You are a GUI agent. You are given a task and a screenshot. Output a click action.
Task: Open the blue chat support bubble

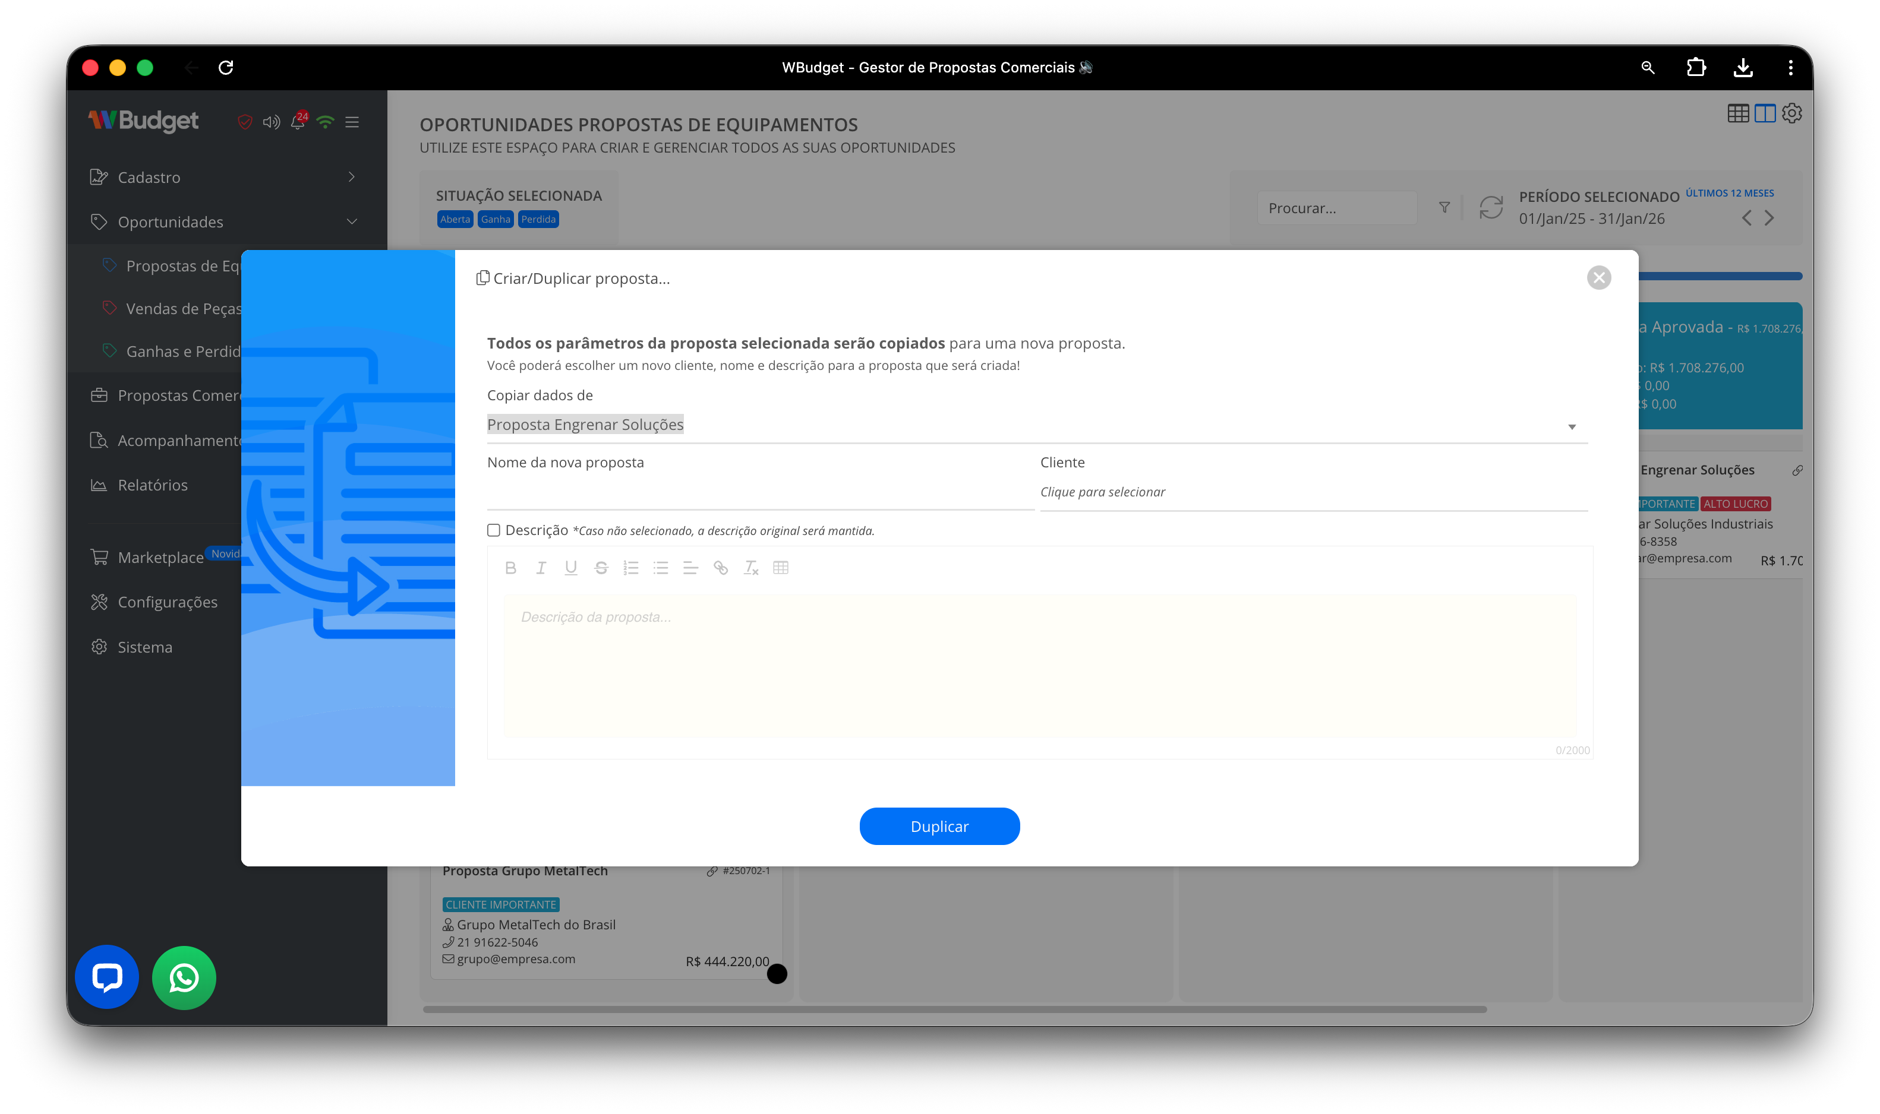click(x=106, y=977)
